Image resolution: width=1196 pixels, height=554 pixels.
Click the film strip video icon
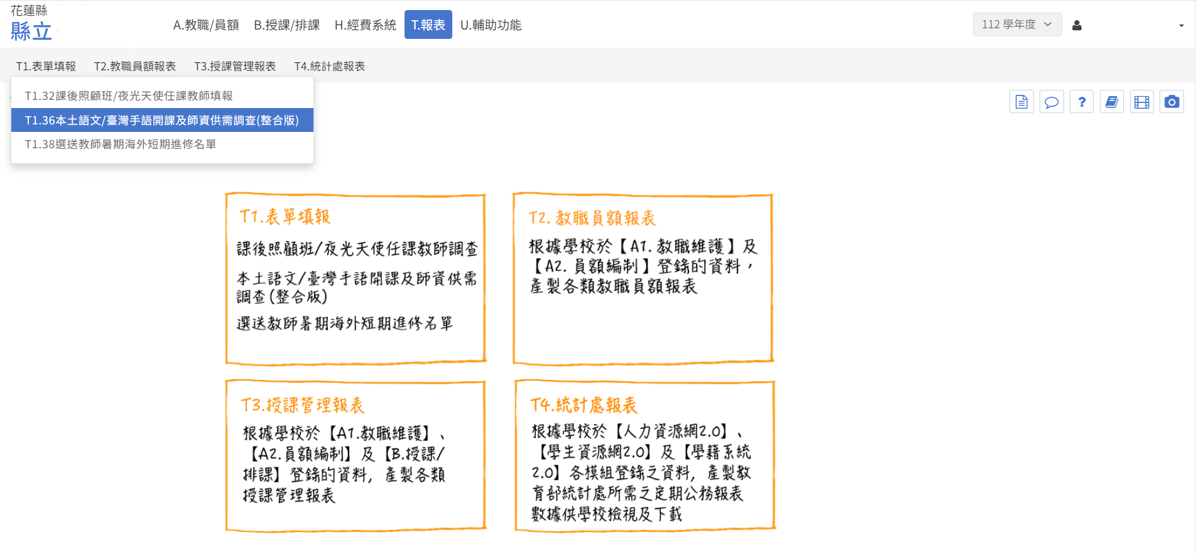pos(1142,102)
